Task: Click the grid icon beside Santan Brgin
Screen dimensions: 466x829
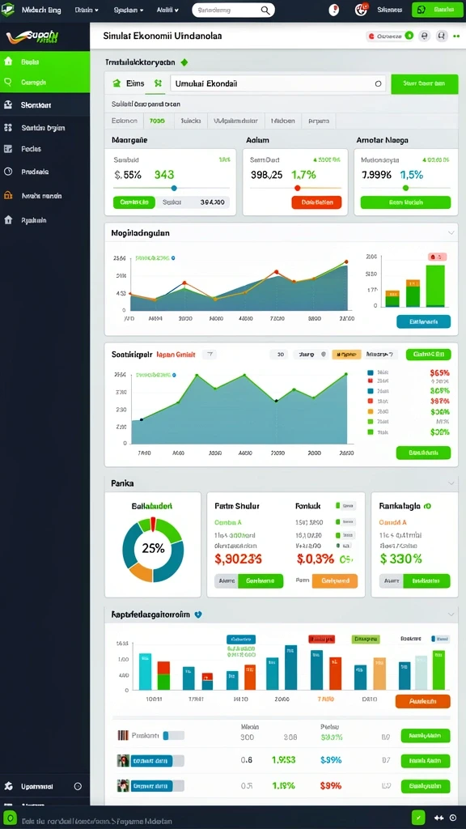Action: point(8,127)
